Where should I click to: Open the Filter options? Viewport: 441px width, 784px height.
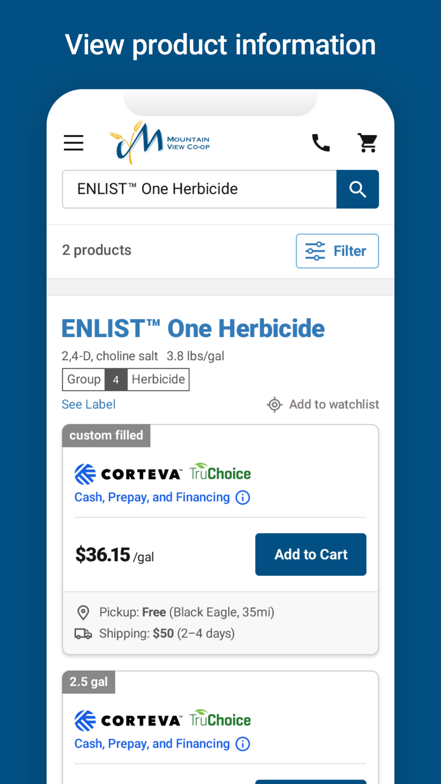(x=337, y=251)
